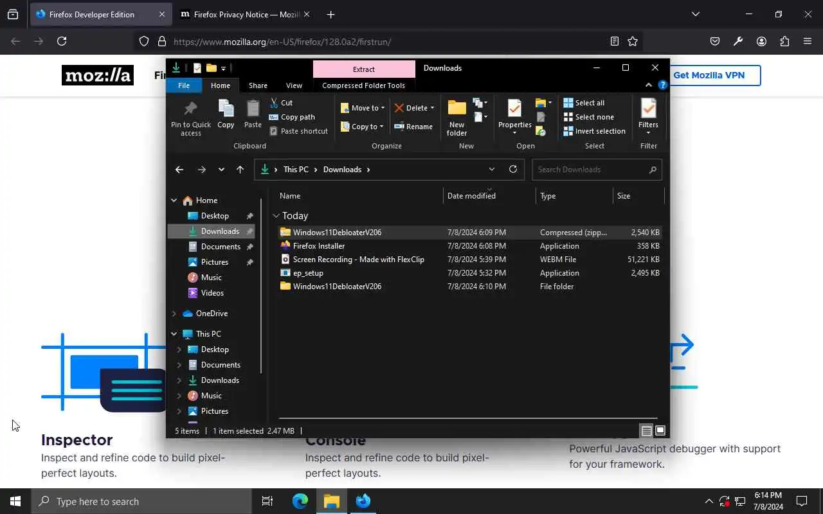The width and height of the screenshot is (823, 514).
Task: Switch to the View ribbon tab
Action: [x=294, y=85]
